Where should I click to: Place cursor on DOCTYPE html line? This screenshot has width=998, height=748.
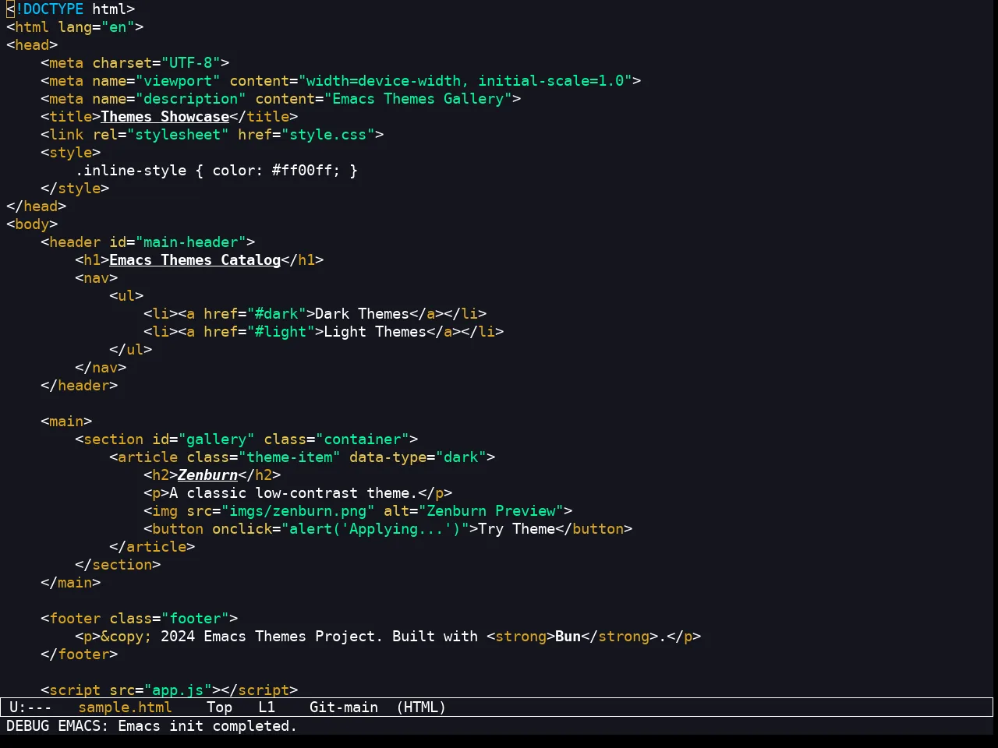point(70,9)
